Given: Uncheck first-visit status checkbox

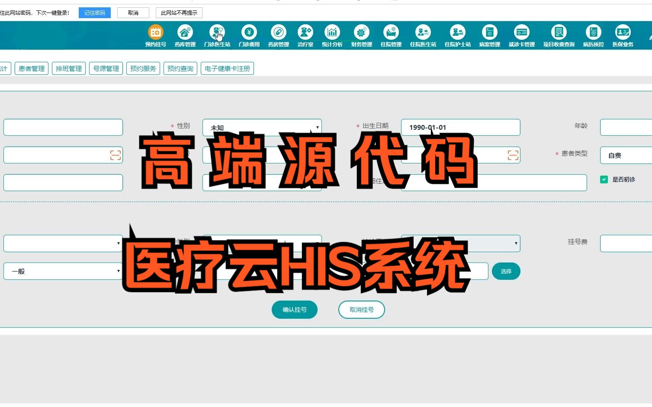Looking at the screenshot, I should click(604, 179).
